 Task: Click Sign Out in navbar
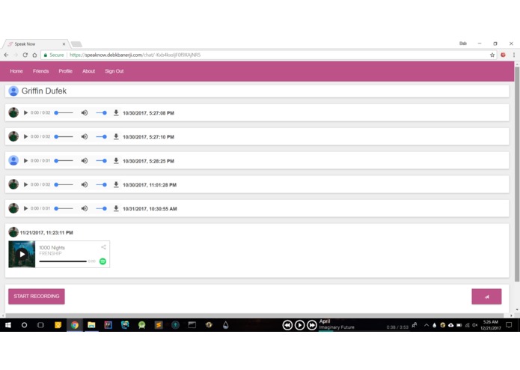pyautogui.click(x=114, y=71)
